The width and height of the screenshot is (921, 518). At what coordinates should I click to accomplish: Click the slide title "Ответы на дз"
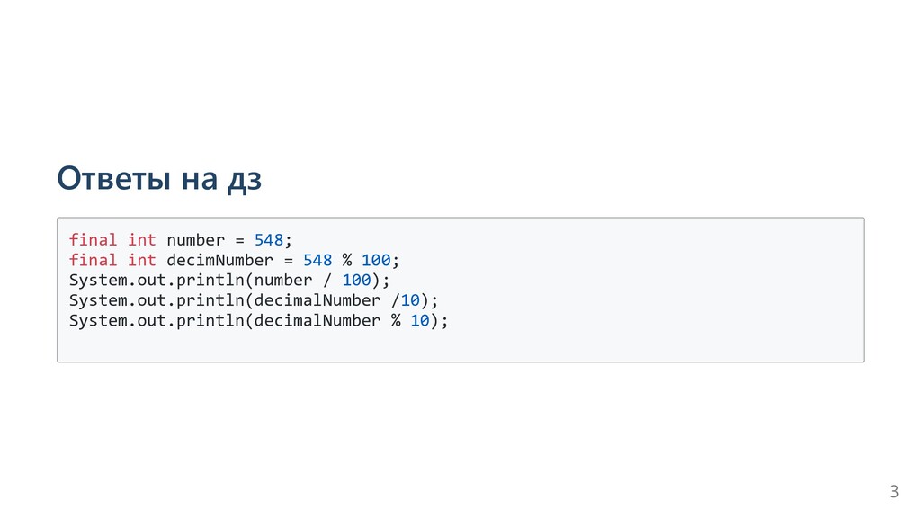tap(159, 180)
